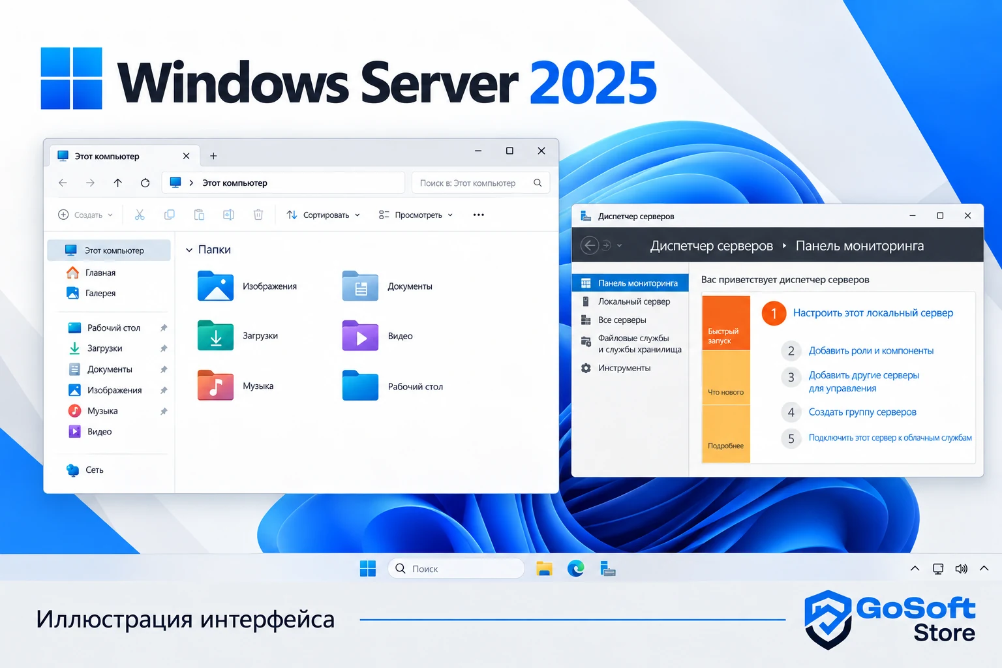Click the taskbar volume icon
The width and height of the screenshot is (1002, 668).
pos(962,569)
